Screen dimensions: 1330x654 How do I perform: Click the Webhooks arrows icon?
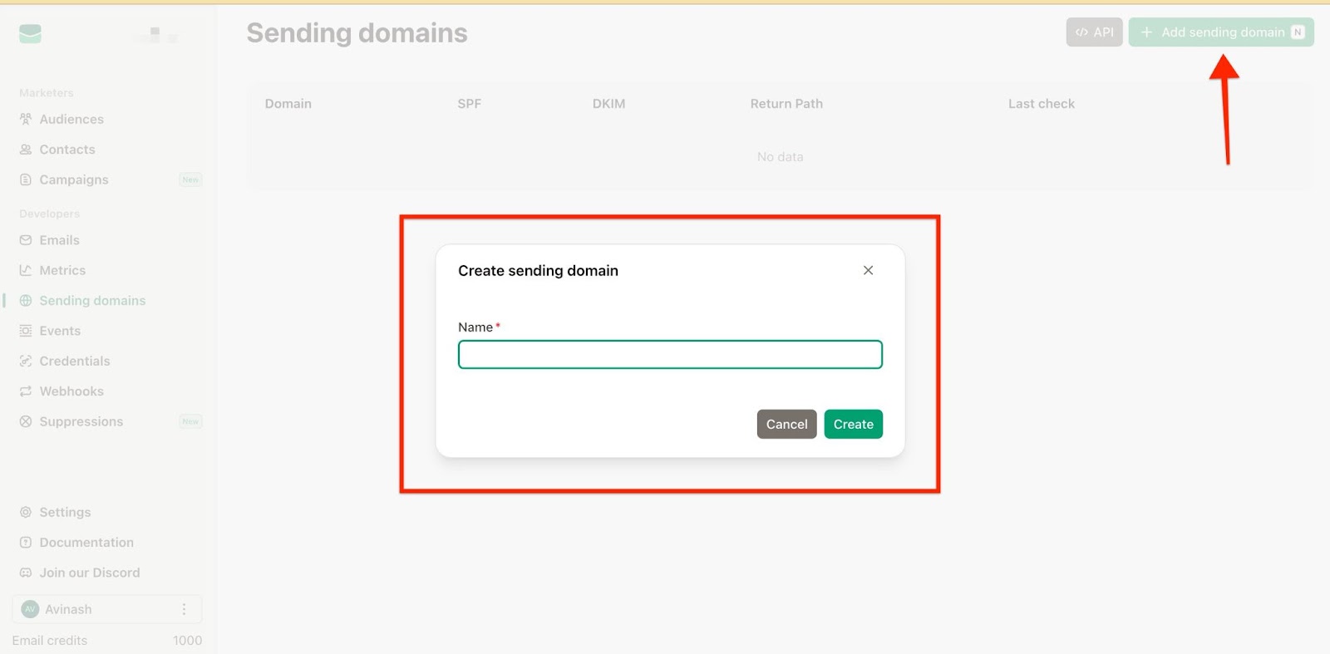[x=26, y=391]
